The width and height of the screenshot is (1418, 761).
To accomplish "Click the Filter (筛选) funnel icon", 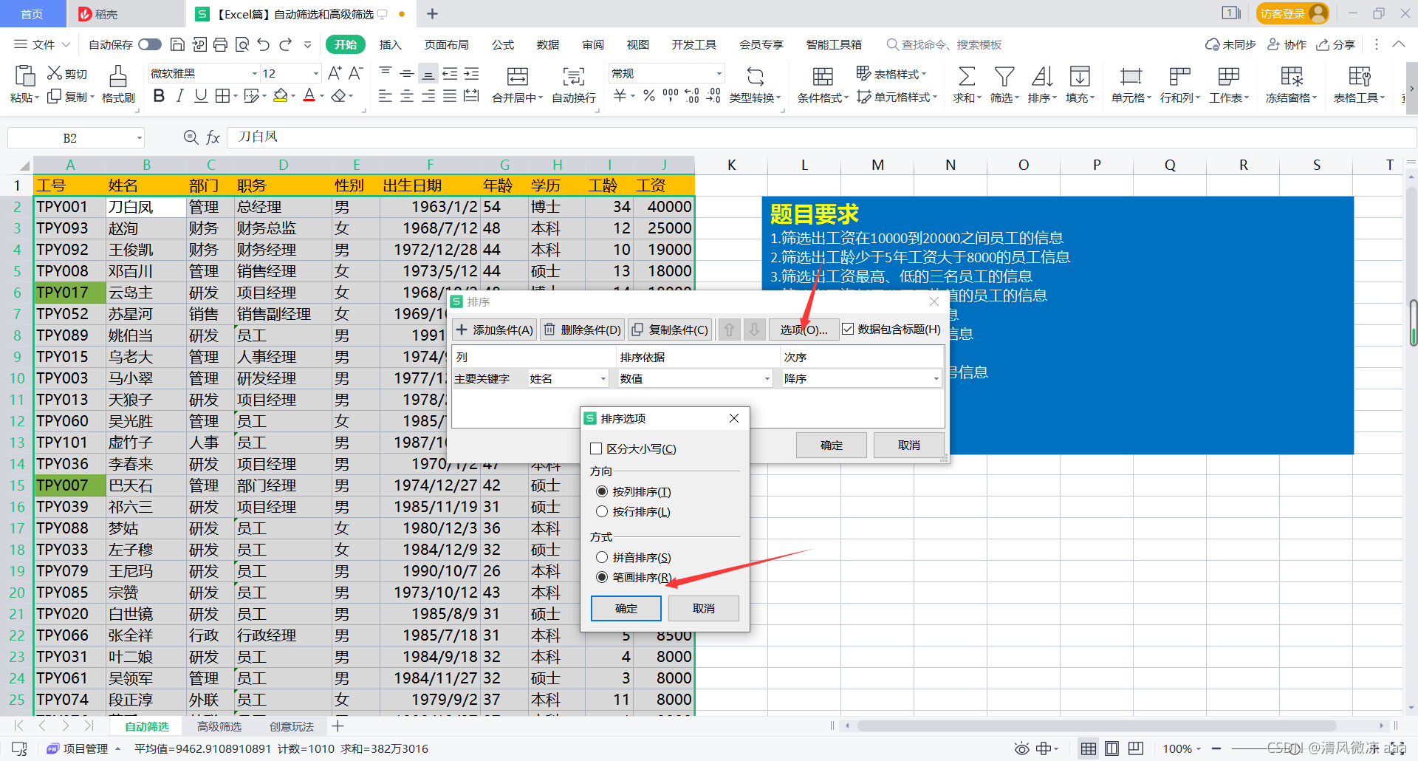I will [1004, 76].
